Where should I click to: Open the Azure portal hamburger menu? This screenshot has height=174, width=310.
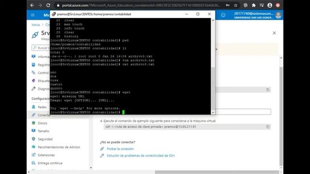click(33, 15)
